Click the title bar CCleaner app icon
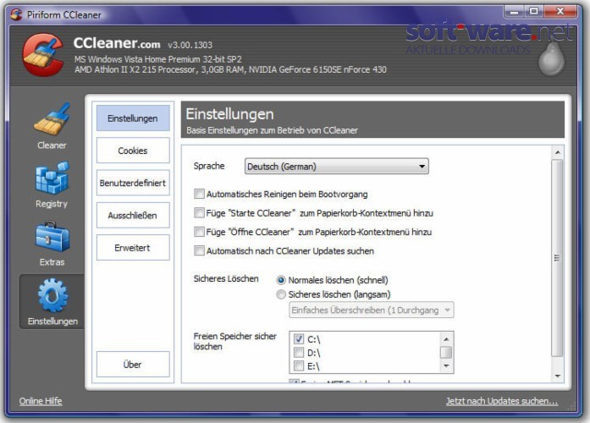 tap(16, 14)
